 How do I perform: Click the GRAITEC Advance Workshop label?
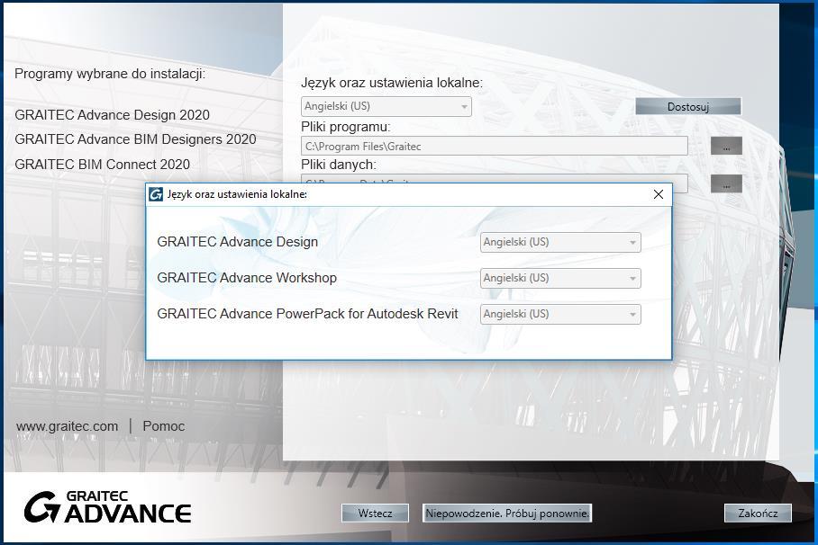(x=247, y=278)
